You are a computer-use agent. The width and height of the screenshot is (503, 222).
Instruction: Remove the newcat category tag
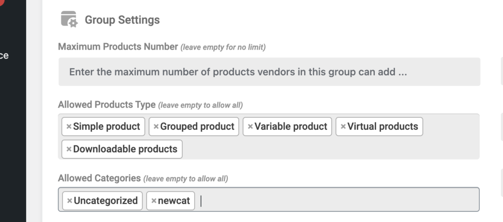click(x=154, y=201)
